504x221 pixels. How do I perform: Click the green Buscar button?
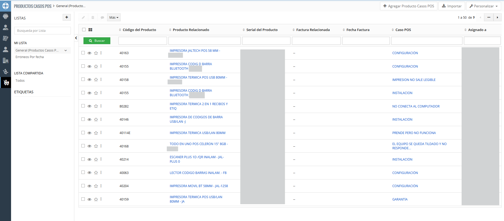coord(97,41)
